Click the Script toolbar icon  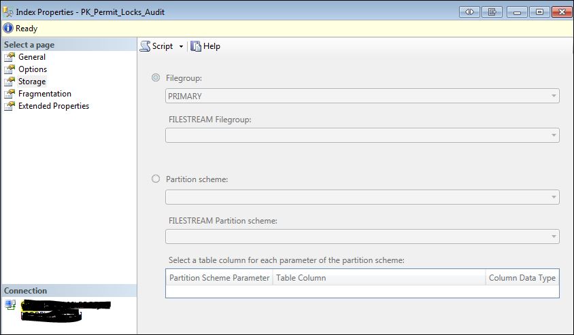[x=145, y=46]
